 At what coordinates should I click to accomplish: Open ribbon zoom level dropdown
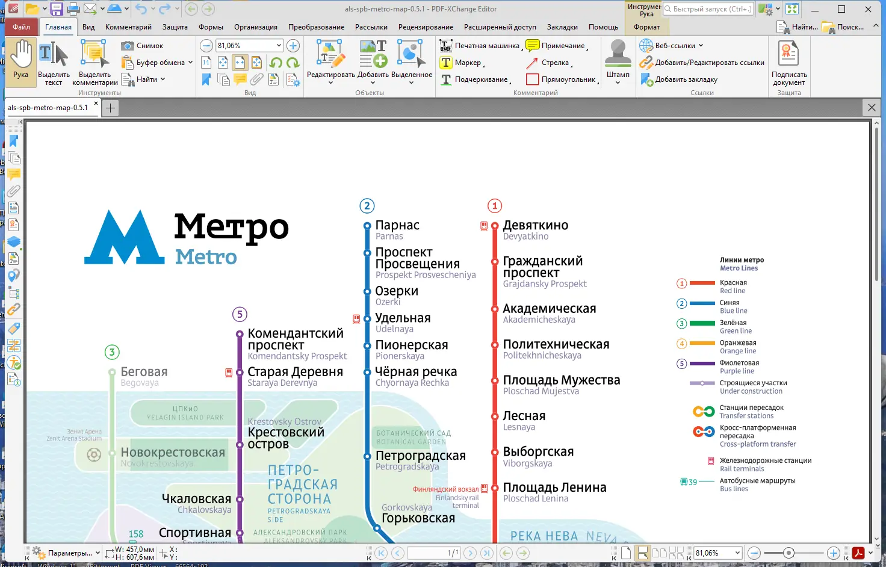(279, 46)
